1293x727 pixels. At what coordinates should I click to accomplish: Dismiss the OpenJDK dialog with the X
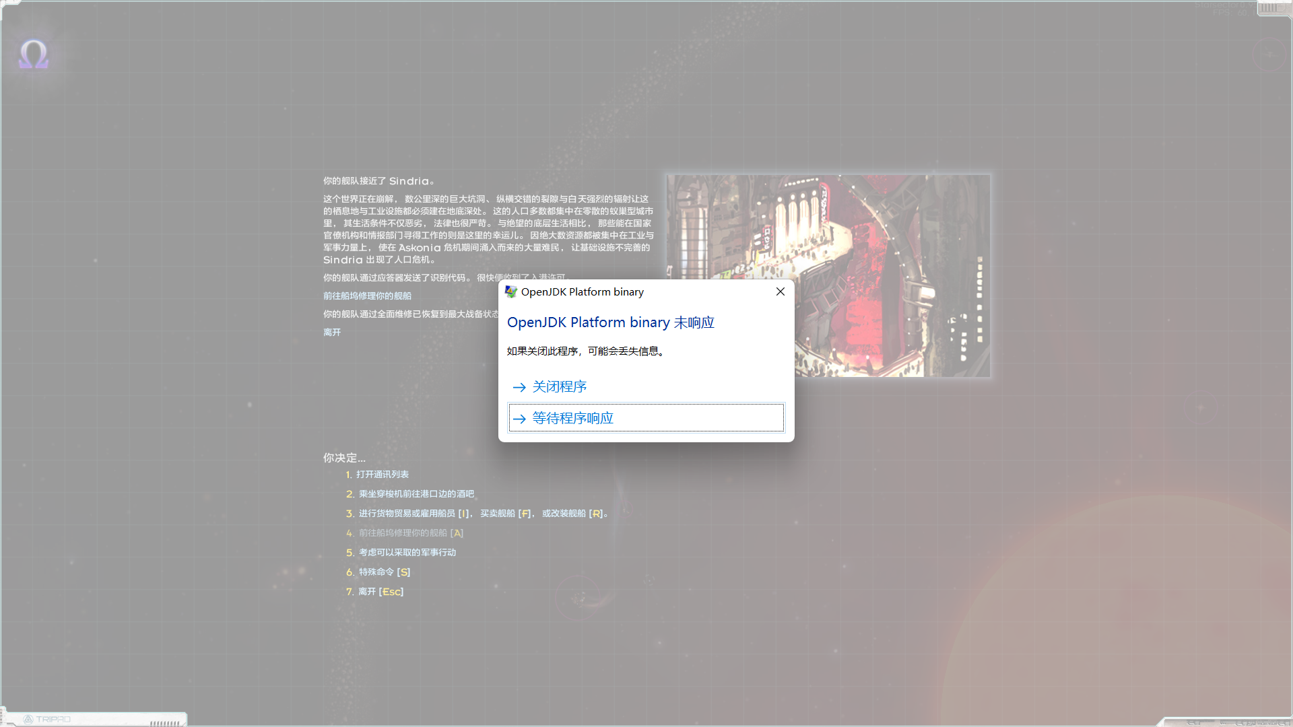click(x=780, y=291)
